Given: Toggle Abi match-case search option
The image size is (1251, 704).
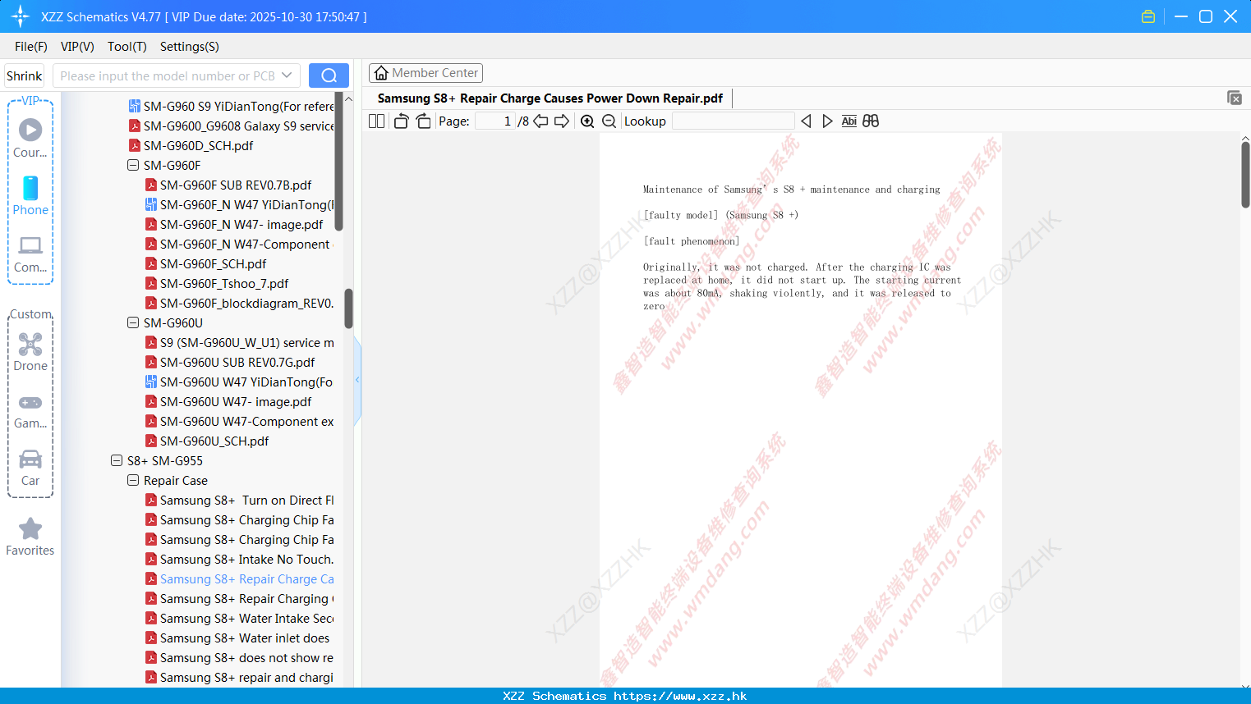Looking at the screenshot, I should click(849, 121).
